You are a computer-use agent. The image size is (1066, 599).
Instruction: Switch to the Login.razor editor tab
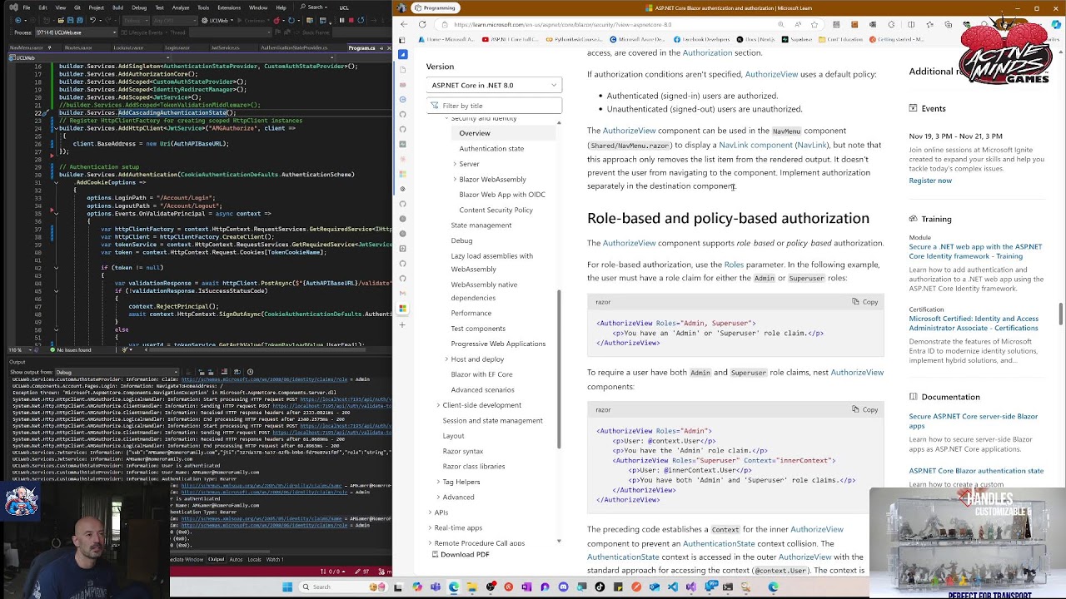pyautogui.click(x=177, y=48)
